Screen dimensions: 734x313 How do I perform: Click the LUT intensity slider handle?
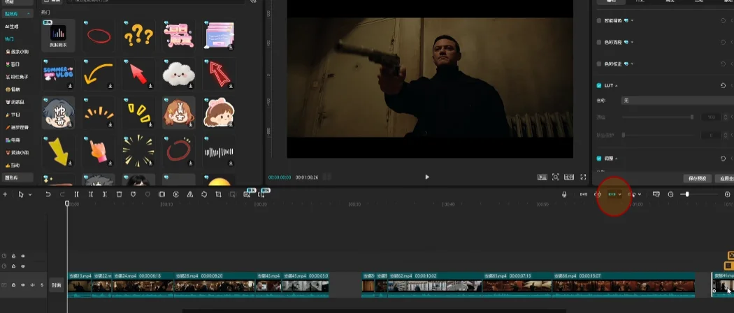(692, 117)
